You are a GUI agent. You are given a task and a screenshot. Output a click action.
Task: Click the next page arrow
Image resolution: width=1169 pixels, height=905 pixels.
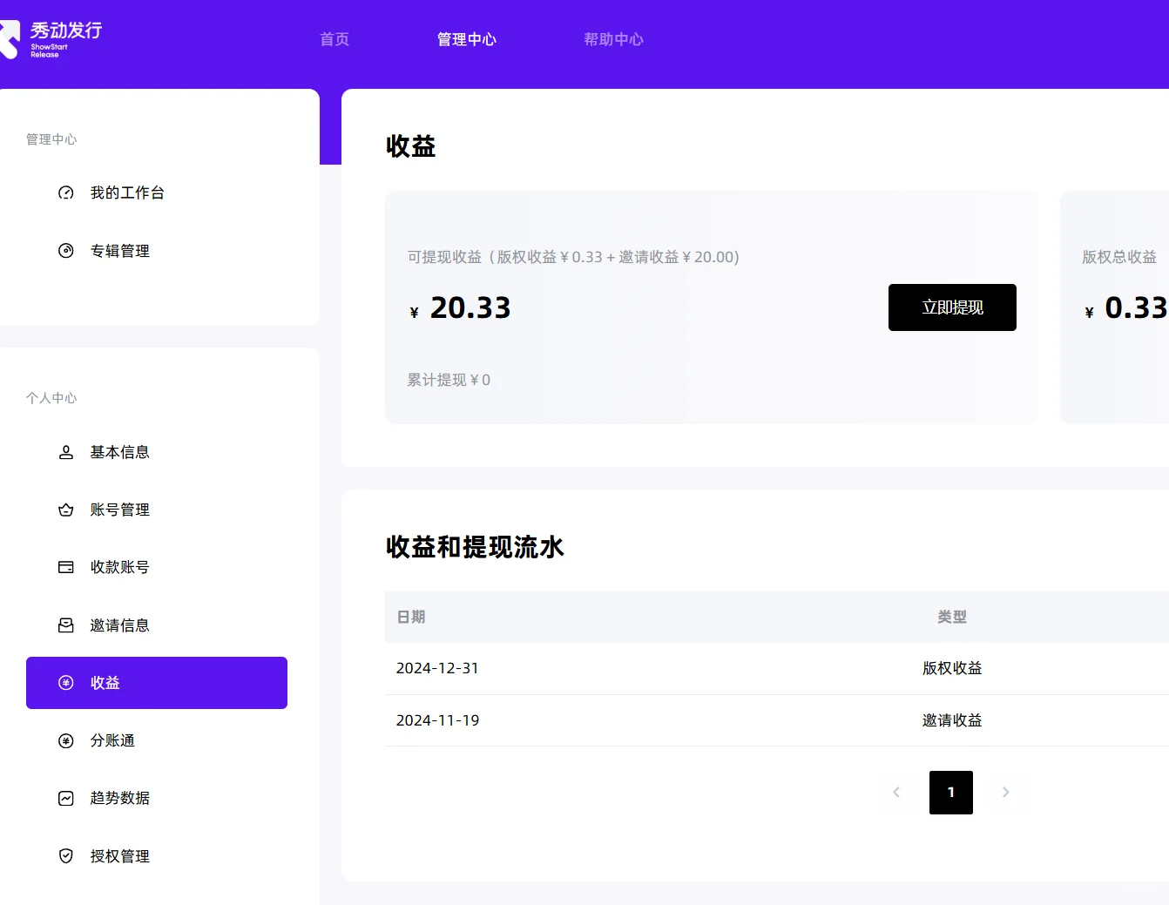coord(1005,793)
